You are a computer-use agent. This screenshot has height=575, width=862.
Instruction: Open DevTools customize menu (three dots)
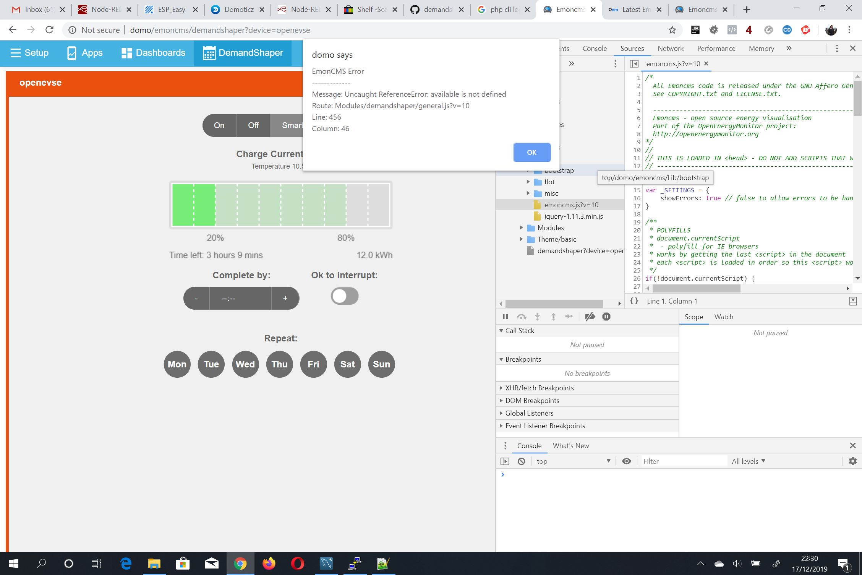pyautogui.click(x=837, y=48)
